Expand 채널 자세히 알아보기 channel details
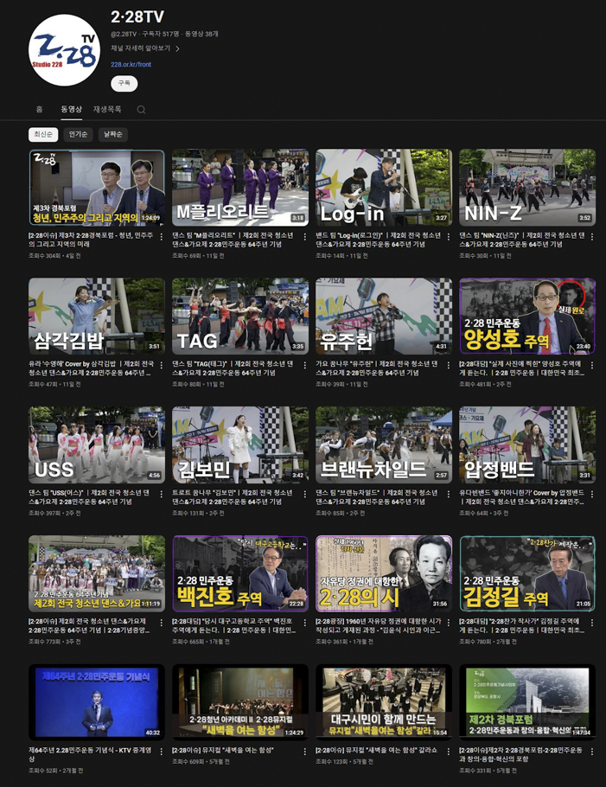Viewport: 606px width, 787px height. pos(145,48)
